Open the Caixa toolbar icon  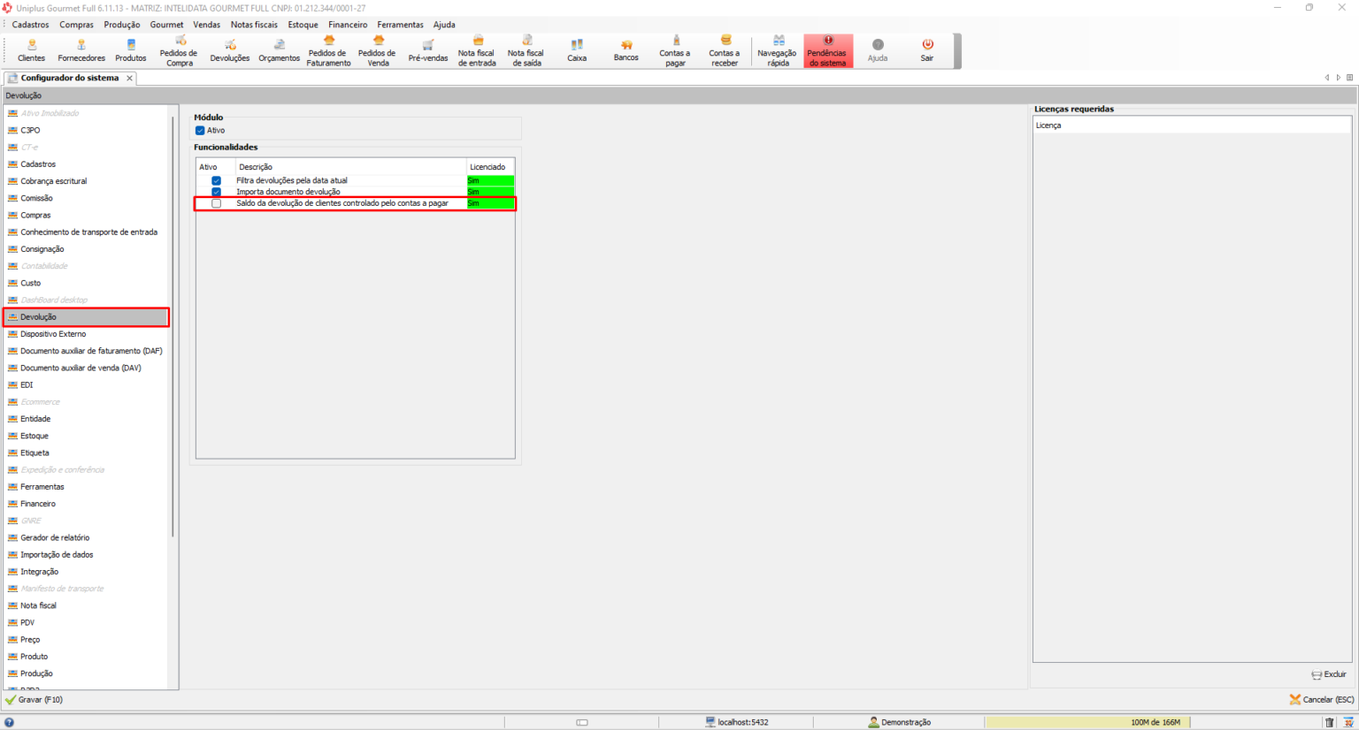tap(577, 50)
